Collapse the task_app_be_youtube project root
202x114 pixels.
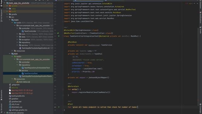coord(5,3)
